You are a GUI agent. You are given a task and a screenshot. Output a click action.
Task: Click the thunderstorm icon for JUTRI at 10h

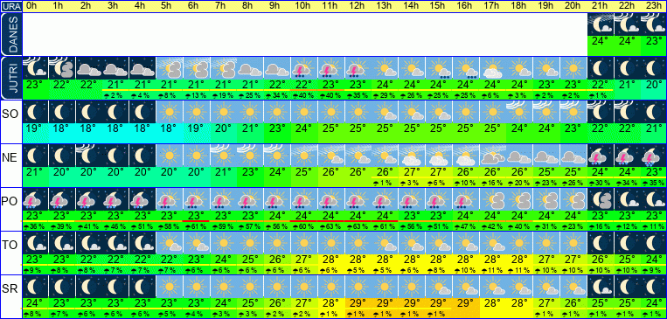tap(304, 68)
